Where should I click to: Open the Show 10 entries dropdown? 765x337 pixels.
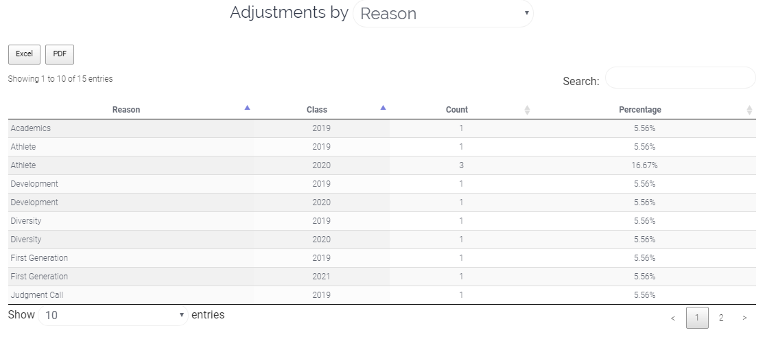pos(113,315)
